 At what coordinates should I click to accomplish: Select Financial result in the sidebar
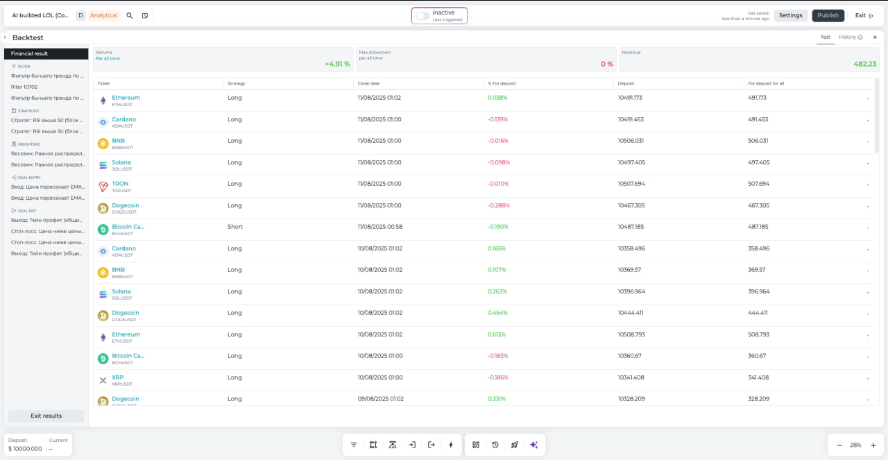pos(45,53)
